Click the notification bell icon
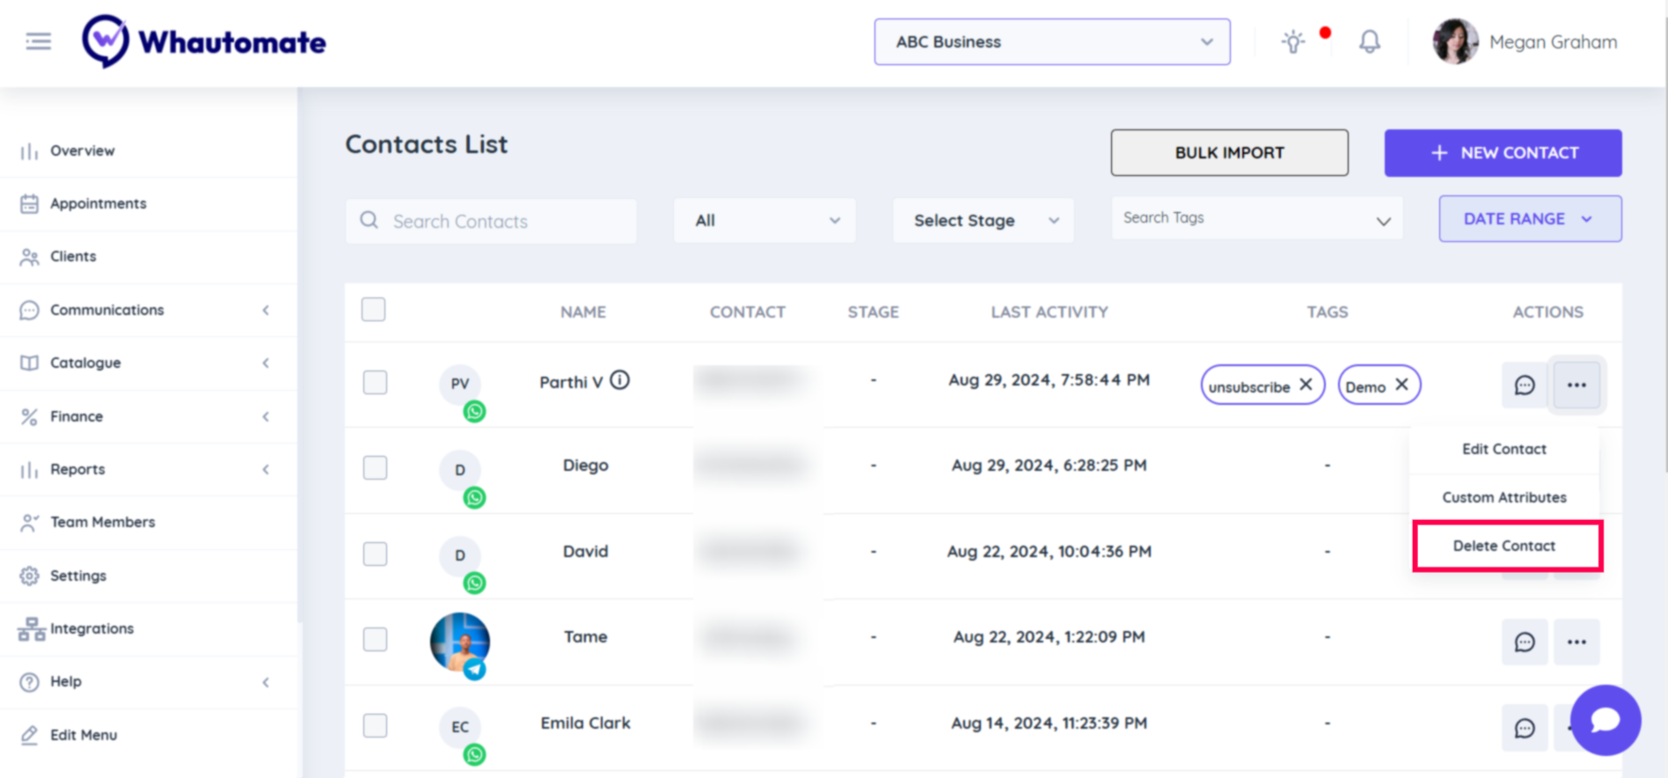1668x778 pixels. (x=1369, y=41)
